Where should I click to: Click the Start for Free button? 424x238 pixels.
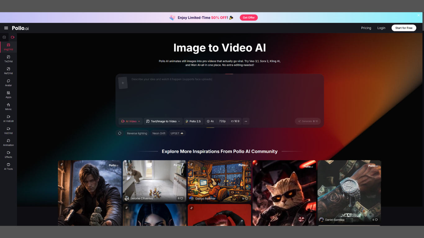click(404, 28)
